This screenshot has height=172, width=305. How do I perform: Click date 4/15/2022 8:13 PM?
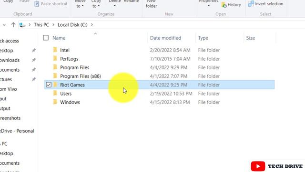tap(170, 102)
